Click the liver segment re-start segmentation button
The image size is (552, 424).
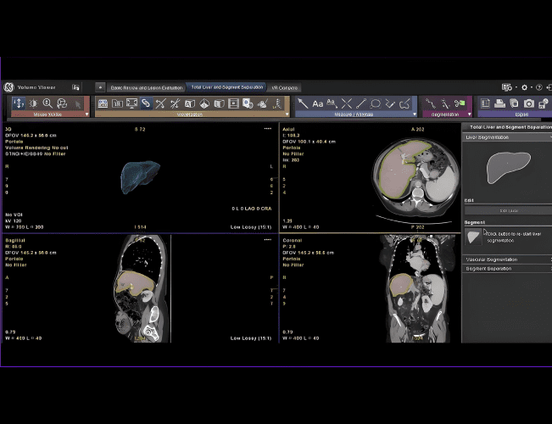click(474, 237)
